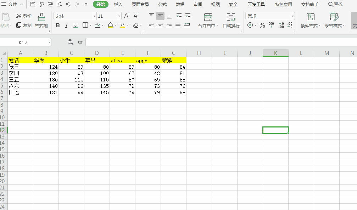Click the magnifier icon beside fx
Viewport: 357px width, 210px height.
(70, 42)
